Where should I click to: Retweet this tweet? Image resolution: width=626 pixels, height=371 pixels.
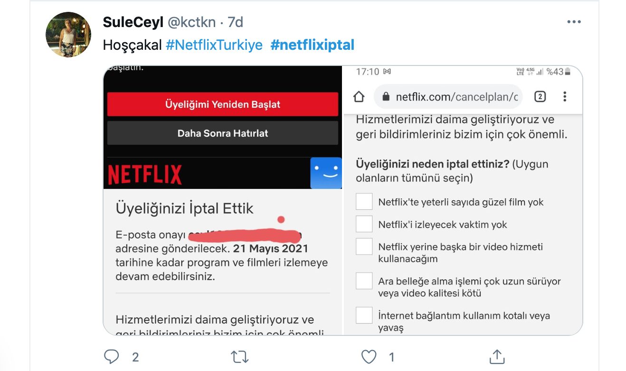[x=240, y=356]
